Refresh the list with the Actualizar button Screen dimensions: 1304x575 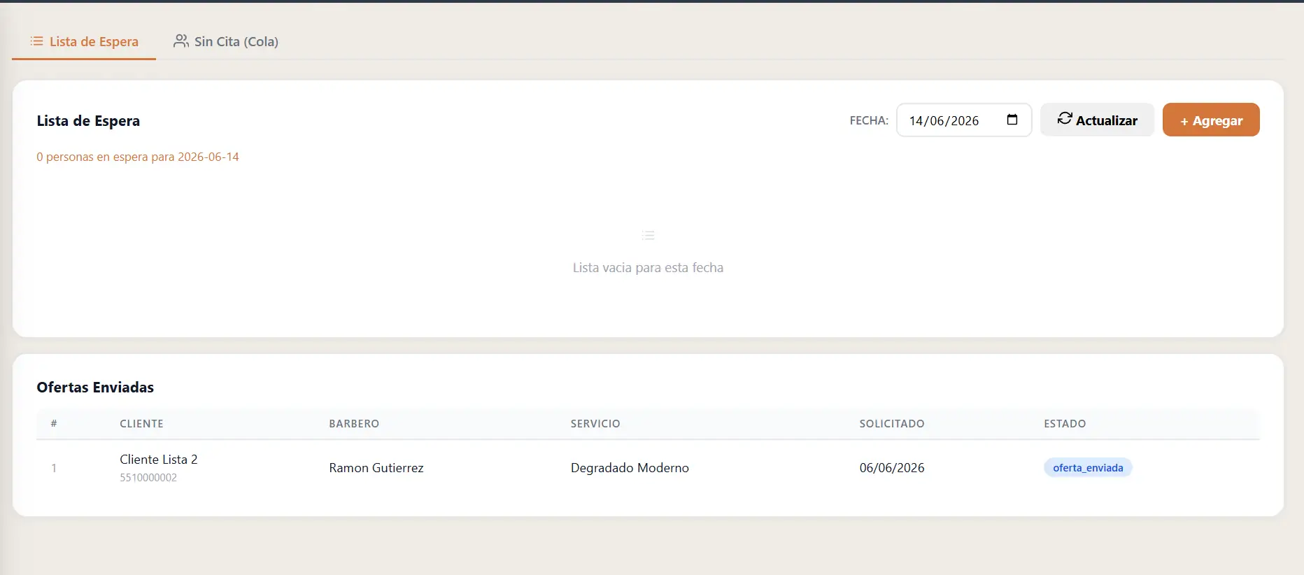click(x=1097, y=120)
